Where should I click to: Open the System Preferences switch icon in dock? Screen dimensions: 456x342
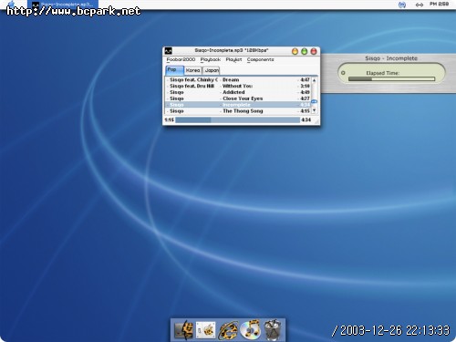[206, 330]
